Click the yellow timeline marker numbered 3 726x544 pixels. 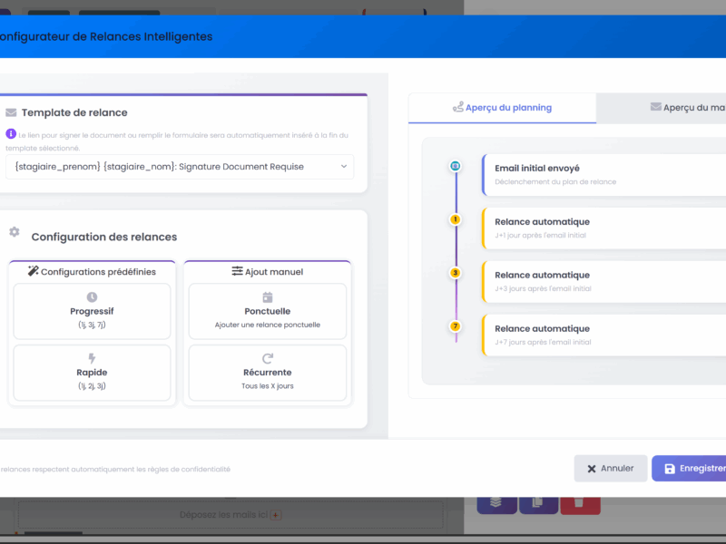click(x=456, y=272)
